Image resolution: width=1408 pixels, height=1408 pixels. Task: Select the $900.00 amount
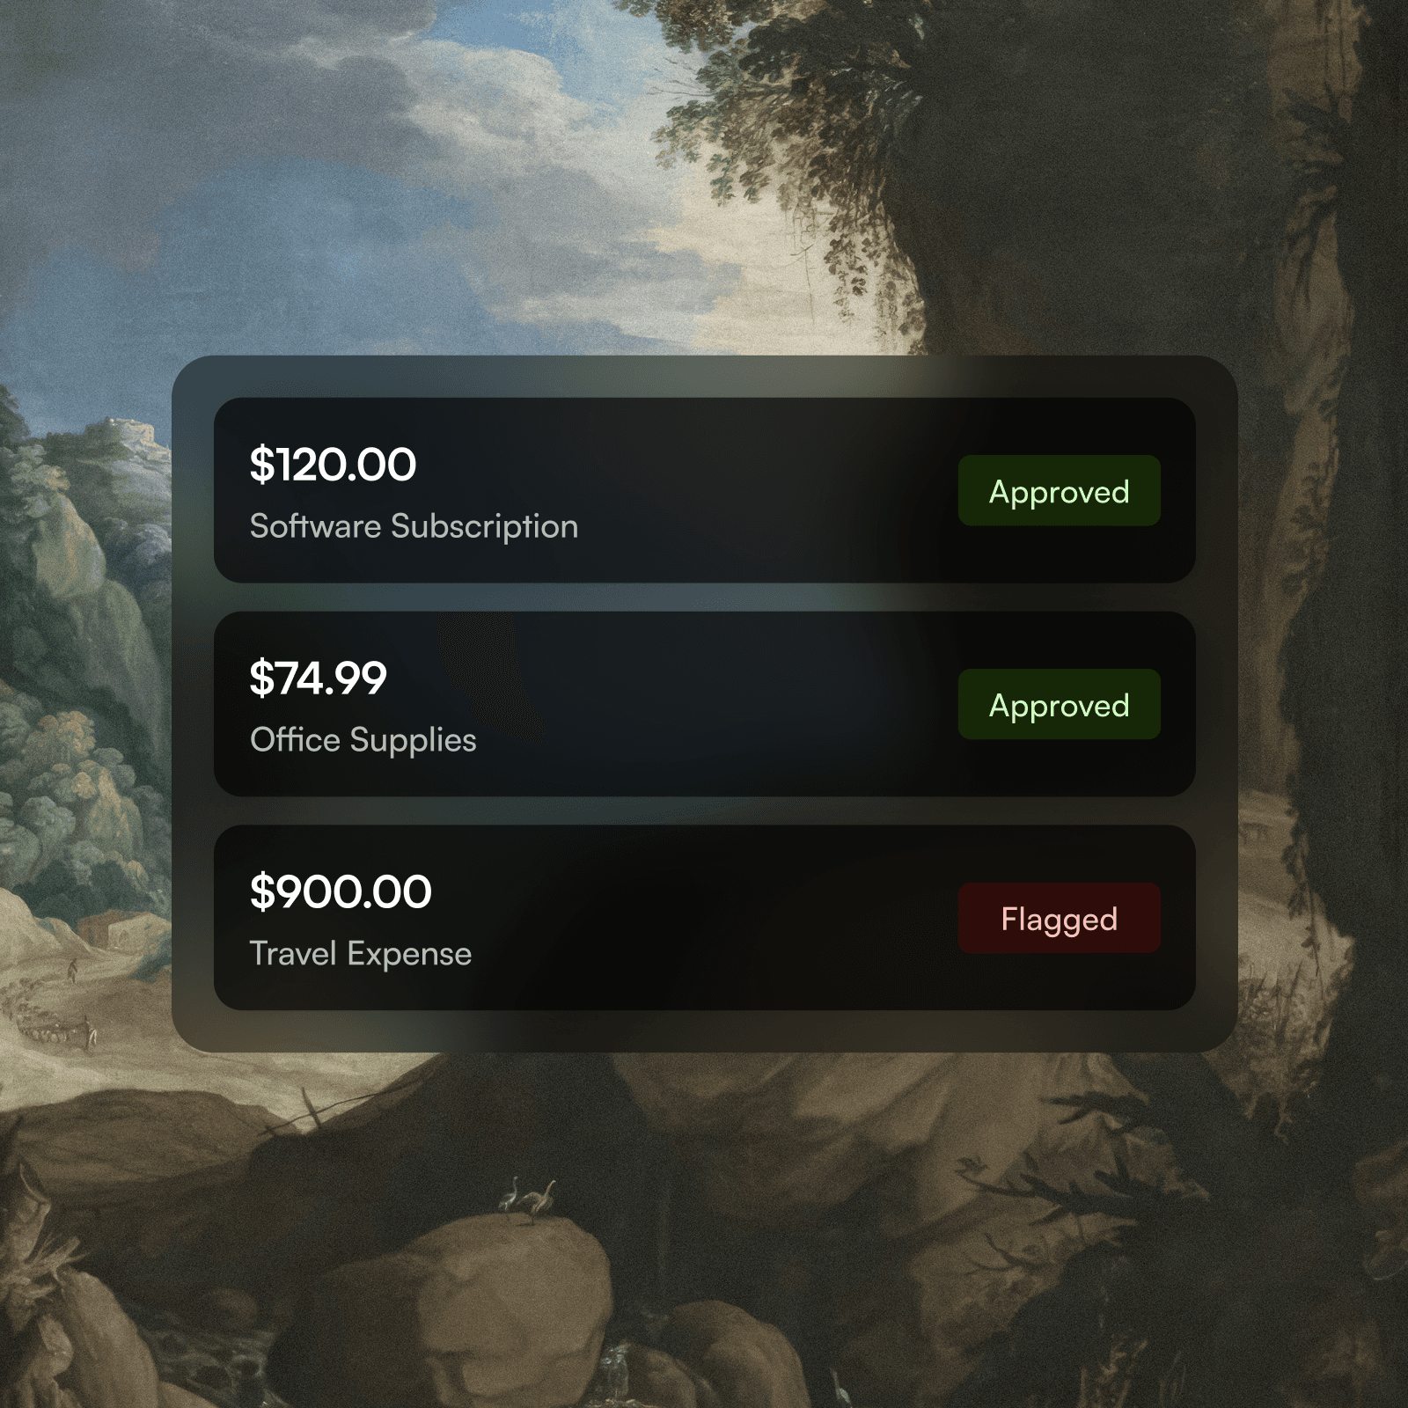(x=341, y=892)
